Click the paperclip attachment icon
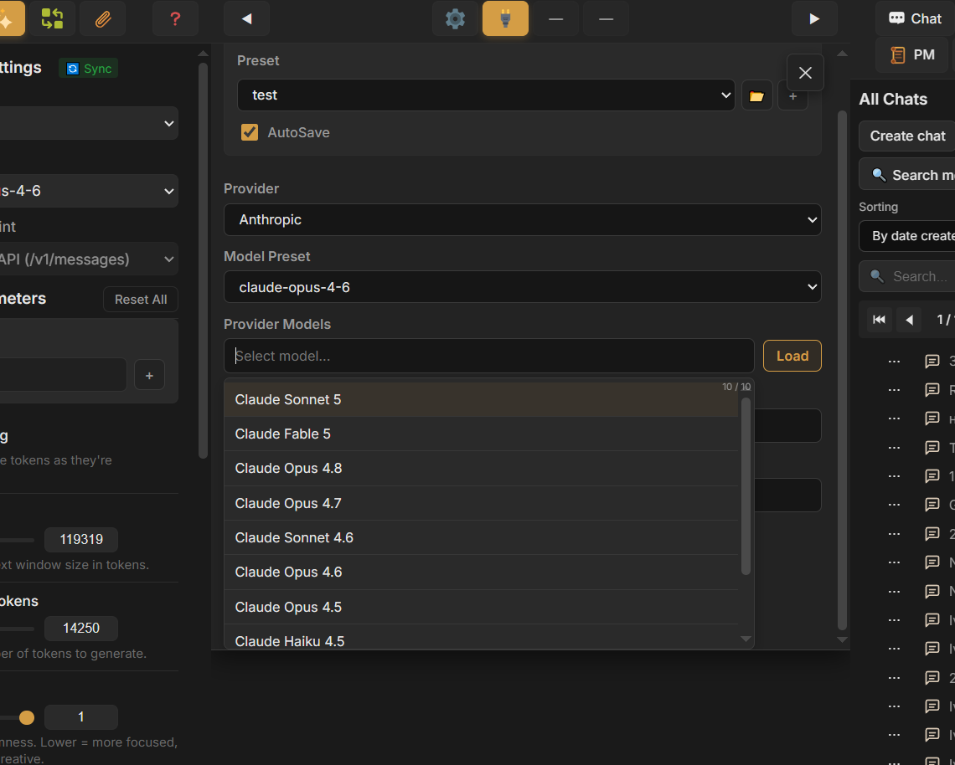 [x=103, y=19]
